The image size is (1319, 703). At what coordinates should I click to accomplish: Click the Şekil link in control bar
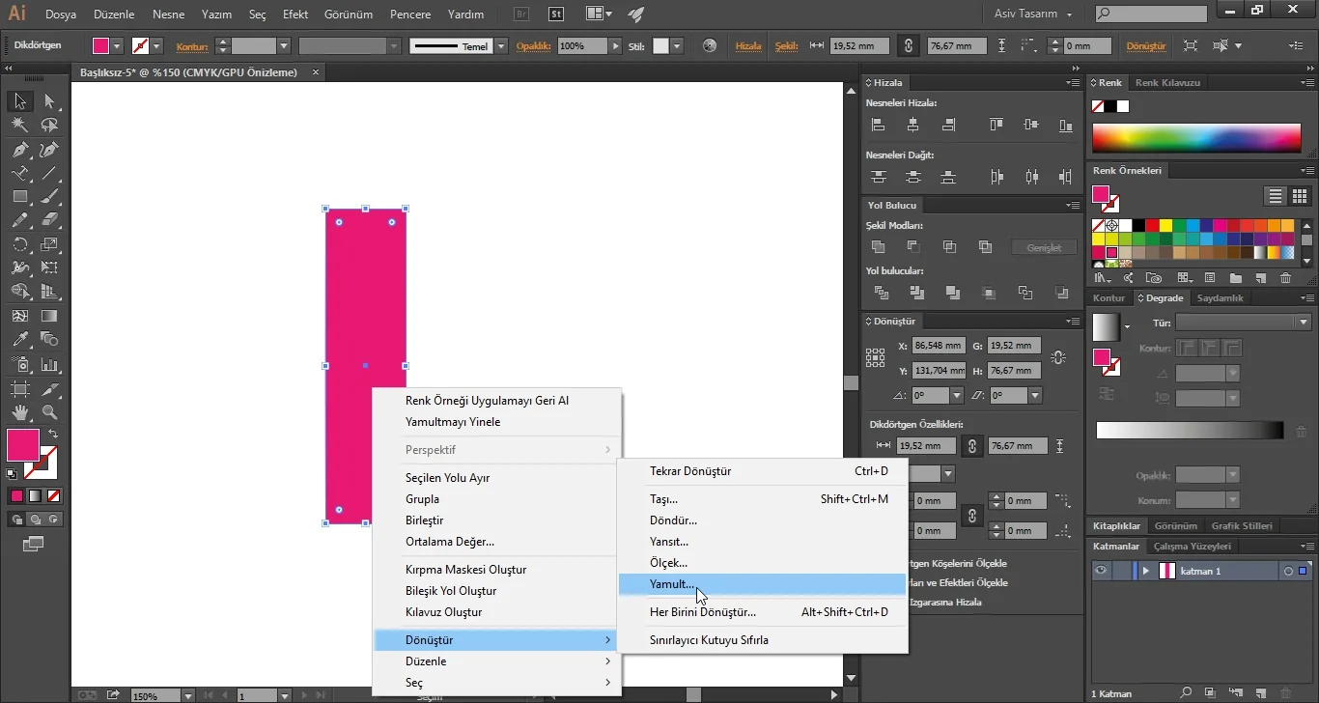[786, 46]
